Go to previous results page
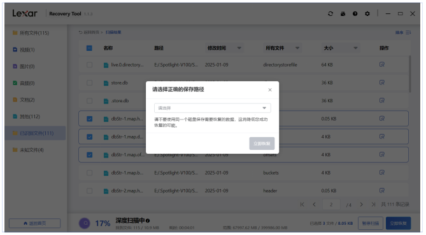 [x=314, y=205]
